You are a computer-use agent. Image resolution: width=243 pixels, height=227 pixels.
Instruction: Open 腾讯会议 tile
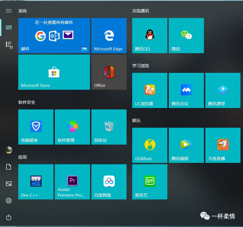click(186, 90)
